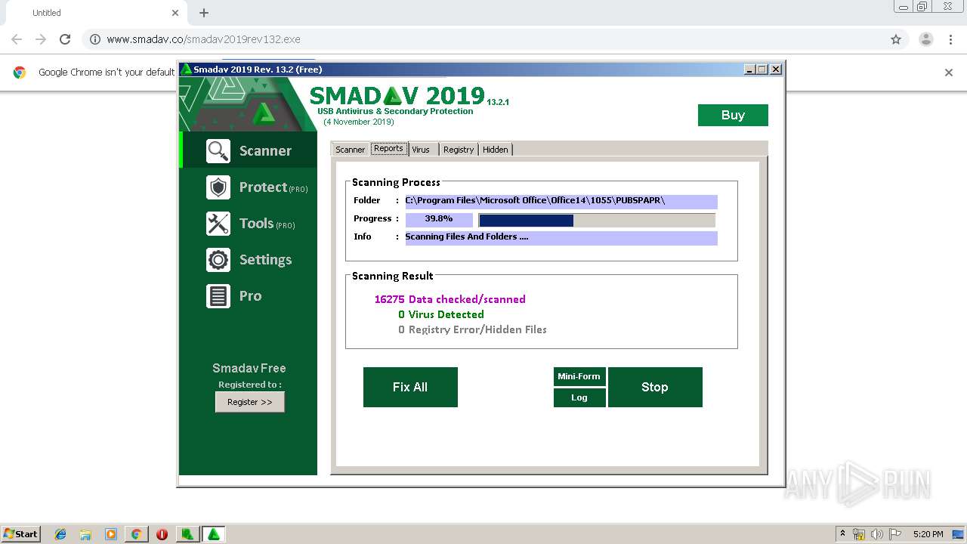
Task: Dismiss the default browser notification bar
Action: [949, 73]
